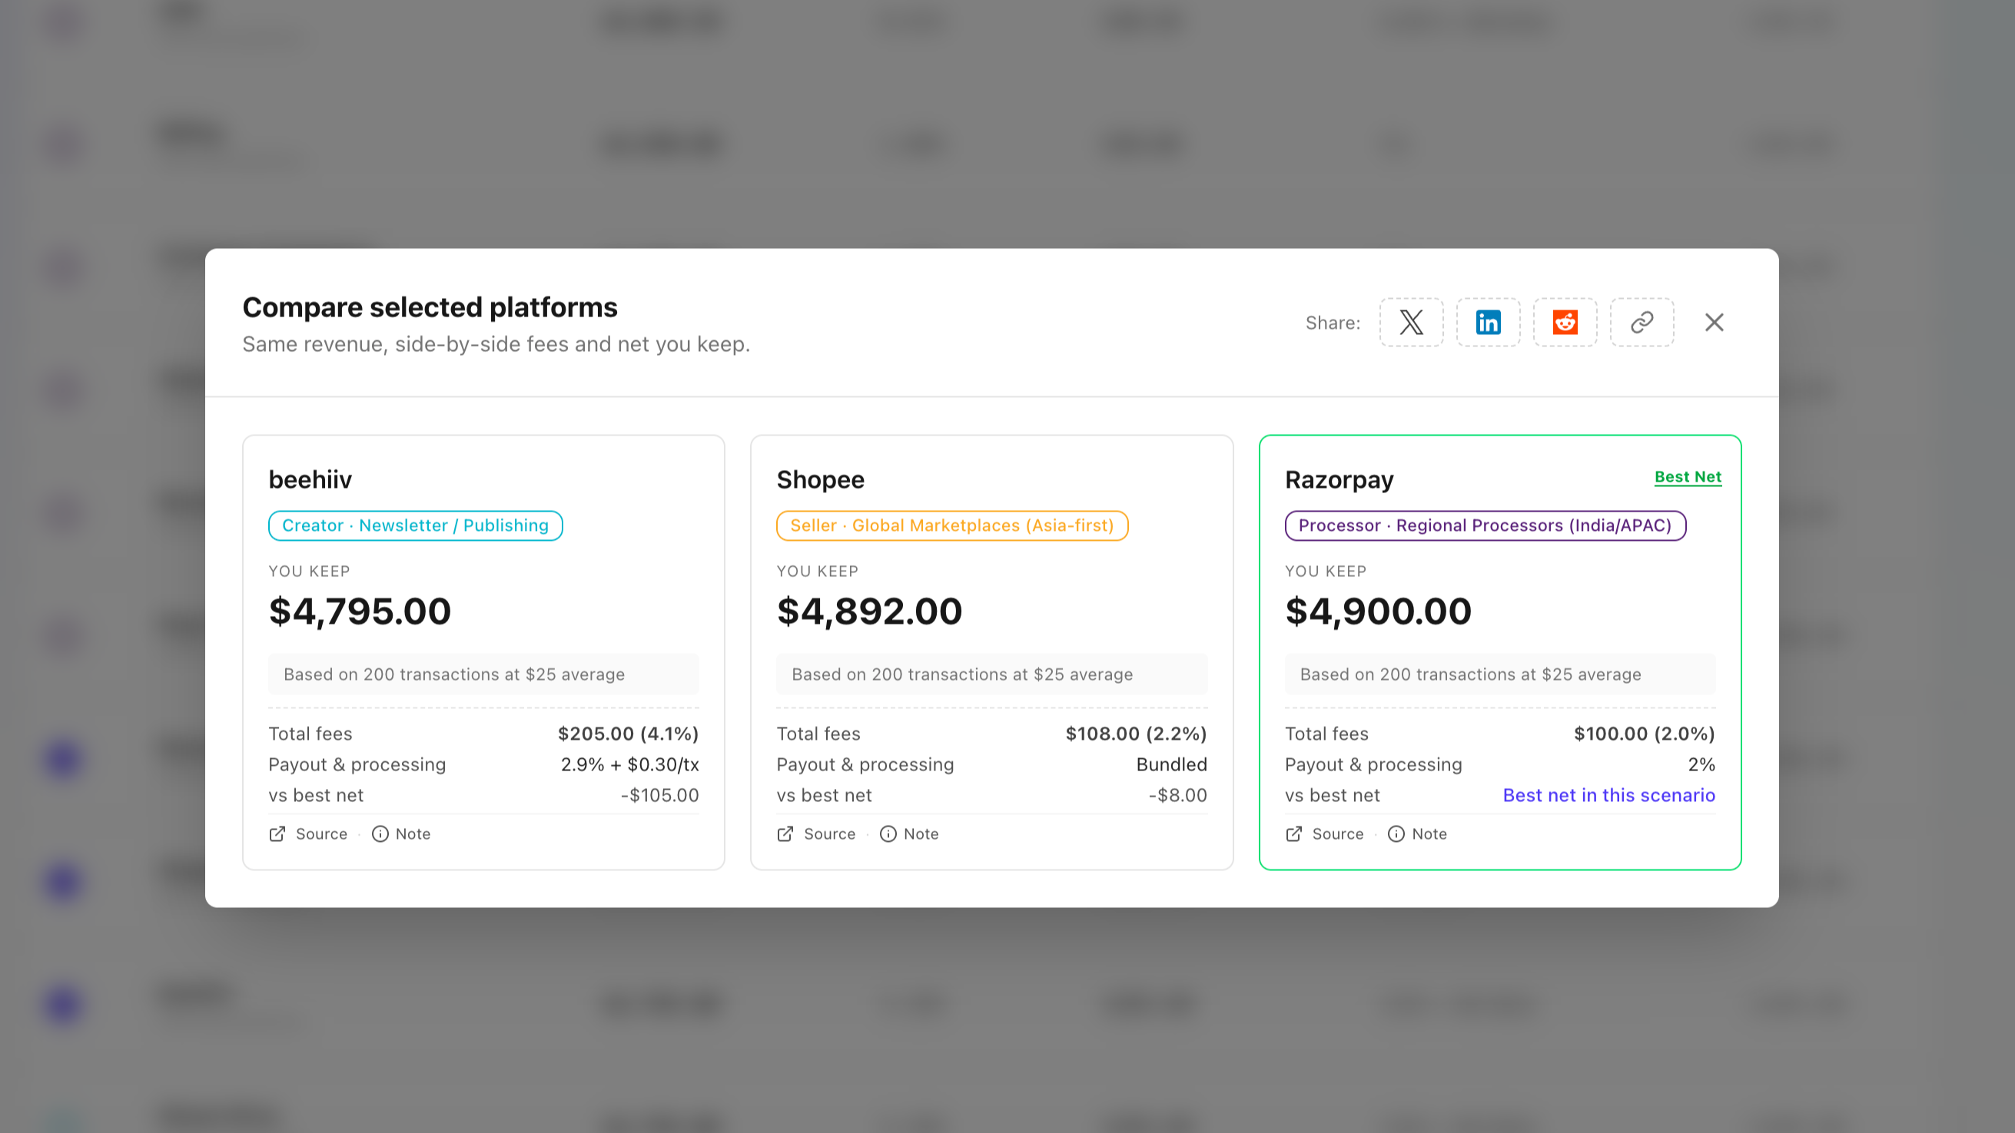
Task: Click Best net in this scenario link
Action: (1608, 794)
